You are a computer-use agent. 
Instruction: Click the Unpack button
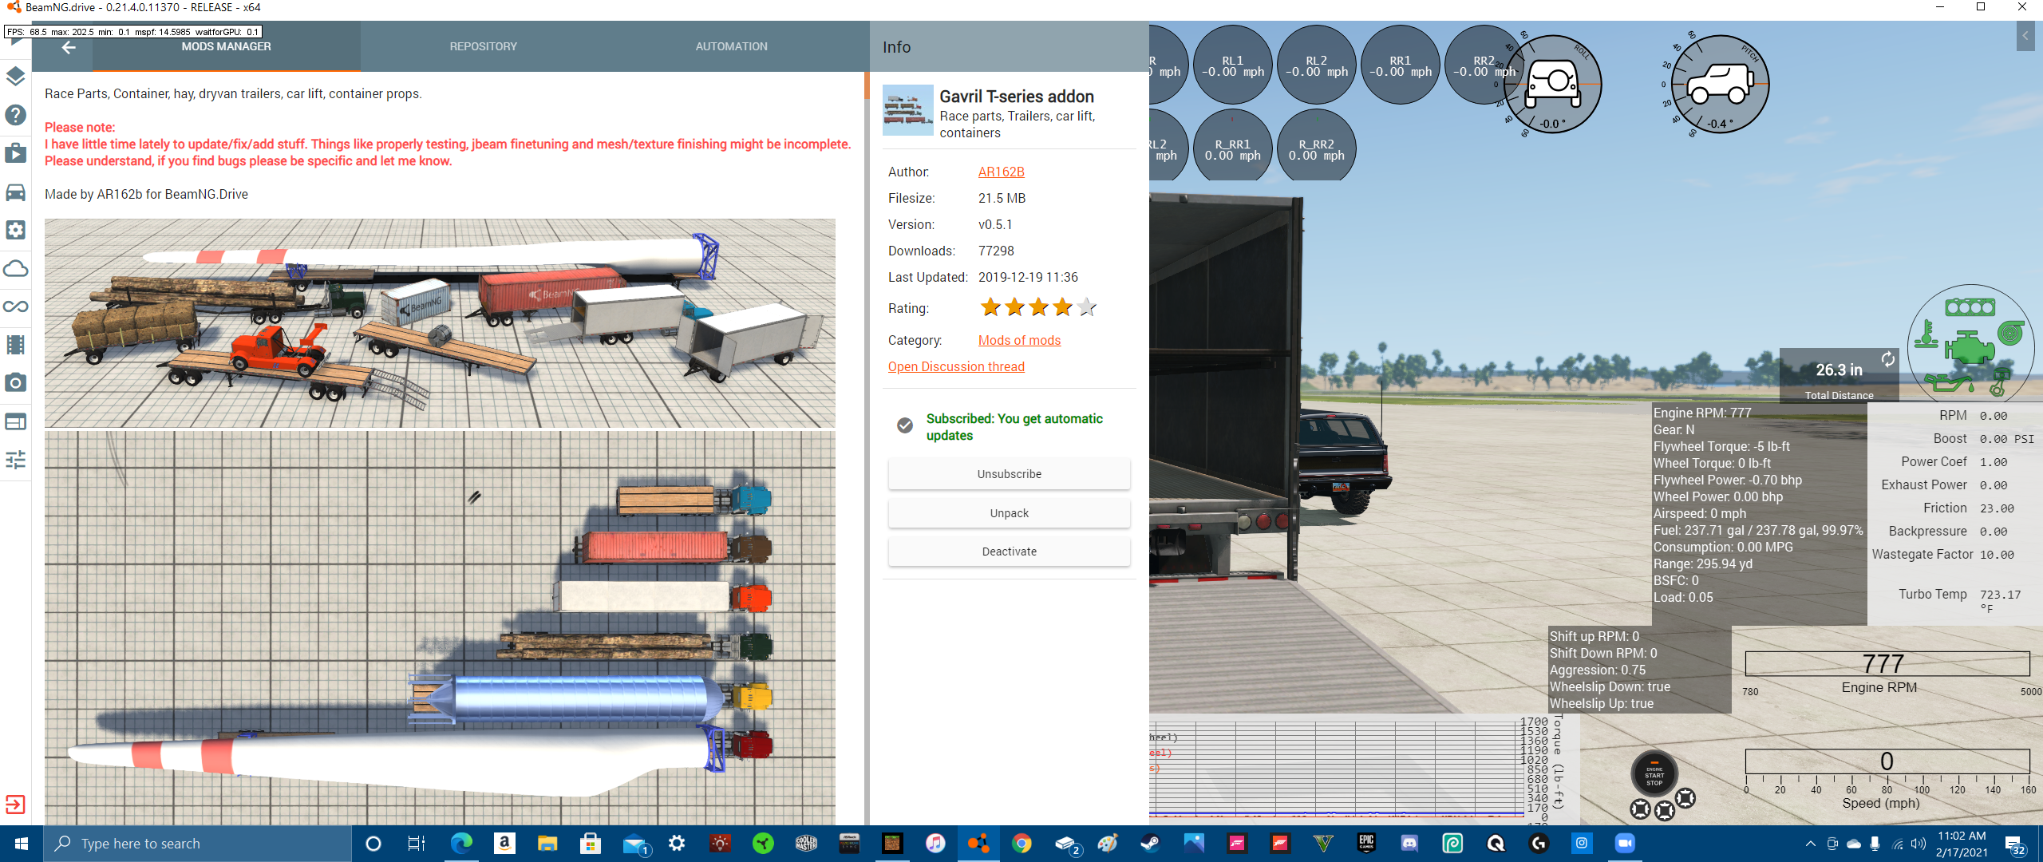coord(1010,513)
